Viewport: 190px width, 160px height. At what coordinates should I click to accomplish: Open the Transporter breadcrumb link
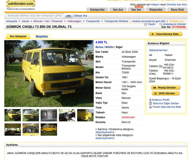pyautogui.click(x=93, y=21)
